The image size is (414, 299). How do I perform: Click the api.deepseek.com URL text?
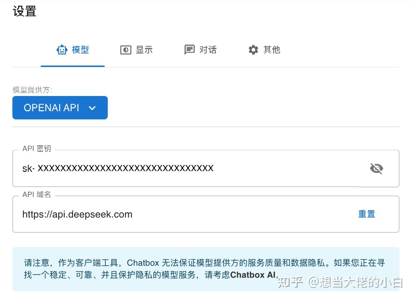coord(77,214)
